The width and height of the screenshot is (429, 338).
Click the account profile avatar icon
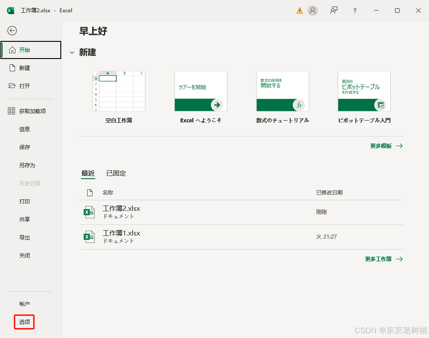(313, 11)
